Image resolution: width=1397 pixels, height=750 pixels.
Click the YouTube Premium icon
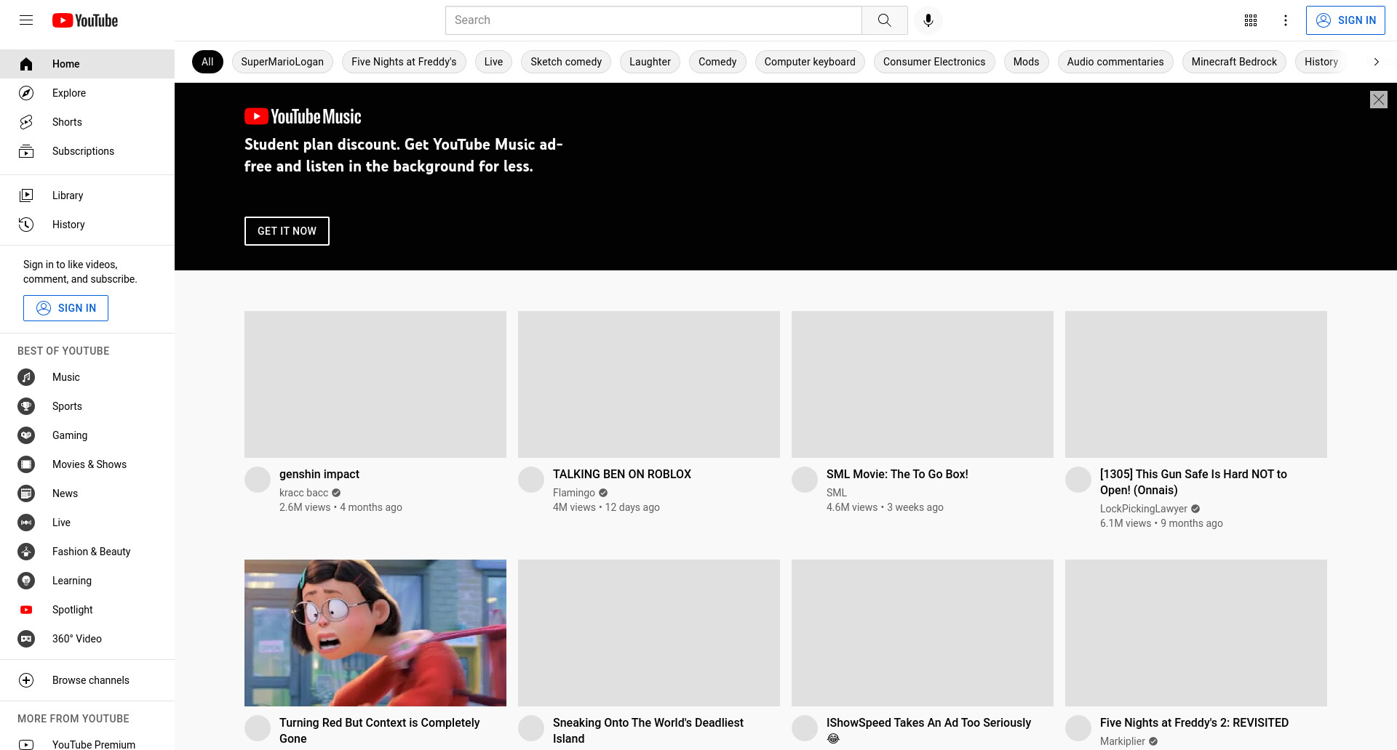tap(26, 744)
